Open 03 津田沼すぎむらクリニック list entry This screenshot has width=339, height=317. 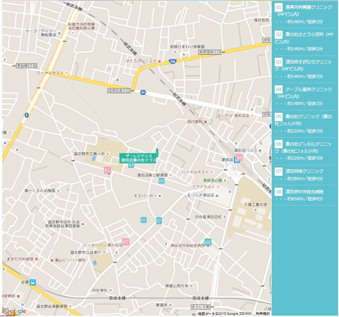click(x=304, y=65)
